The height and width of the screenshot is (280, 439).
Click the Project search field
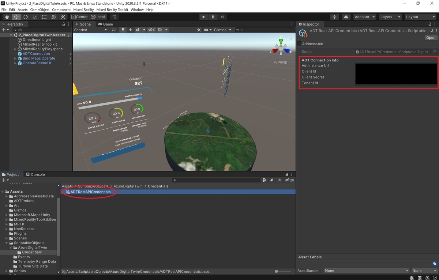216,180
